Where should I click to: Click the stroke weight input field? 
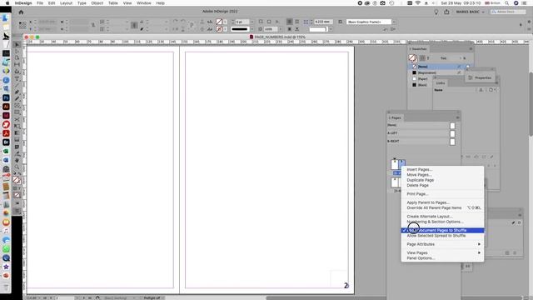(242, 22)
